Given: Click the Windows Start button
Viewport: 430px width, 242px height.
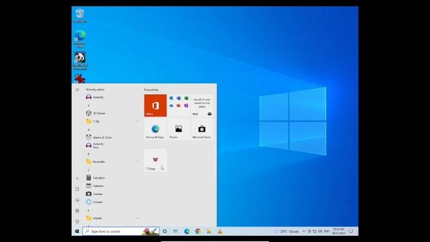Looking at the screenshot, I should pos(77,231).
